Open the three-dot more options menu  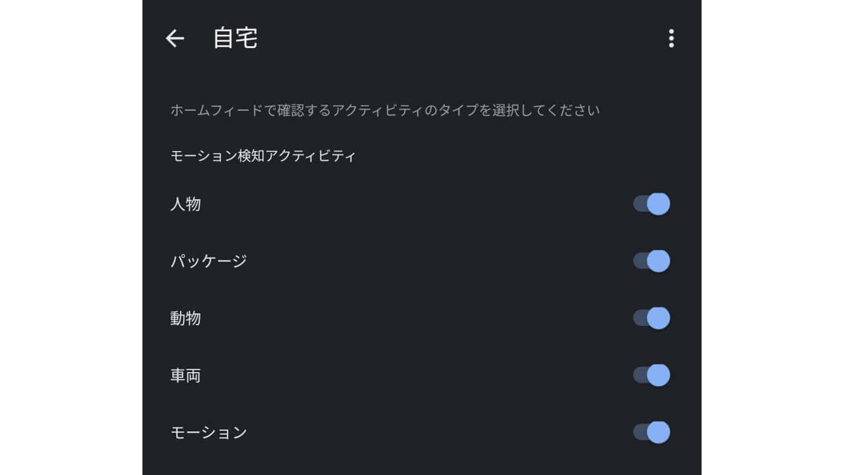click(671, 38)
